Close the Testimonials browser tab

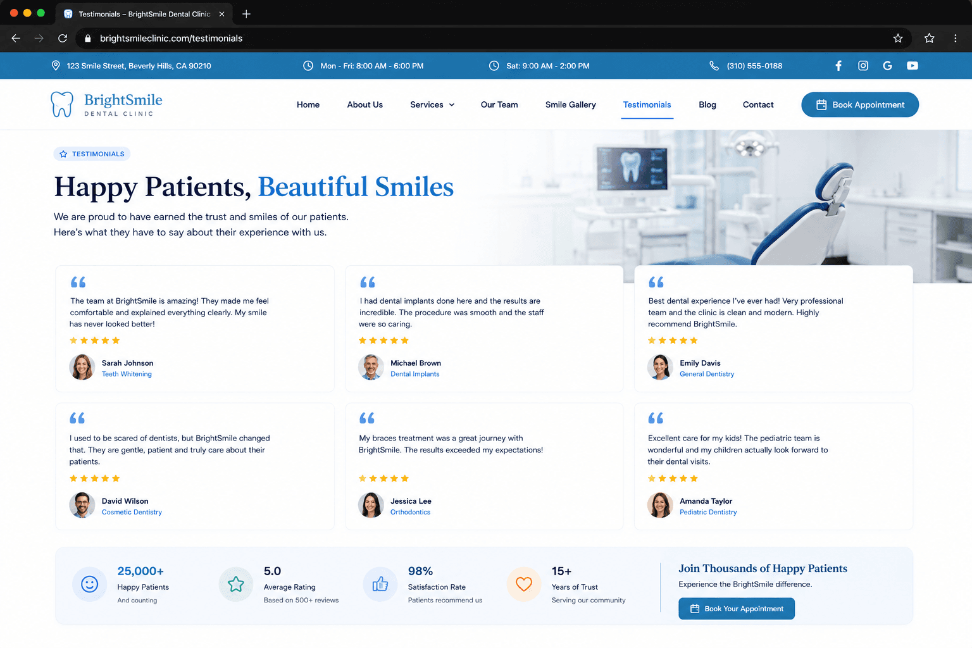[221, 14]
